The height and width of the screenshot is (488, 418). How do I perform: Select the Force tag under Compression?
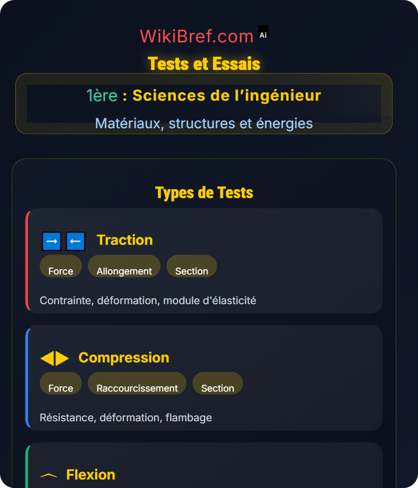(61, 383)
